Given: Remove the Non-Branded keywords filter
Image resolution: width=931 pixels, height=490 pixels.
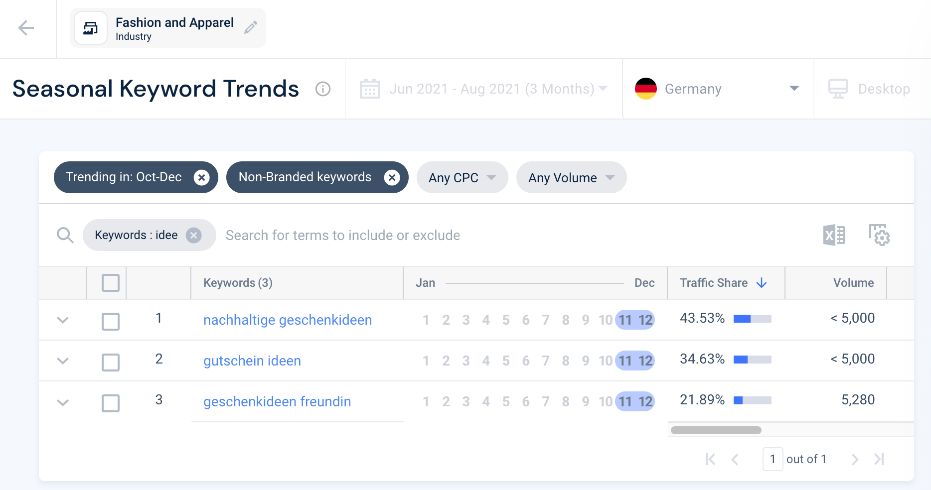Looking at the screenshot, I should click(392, 177).
